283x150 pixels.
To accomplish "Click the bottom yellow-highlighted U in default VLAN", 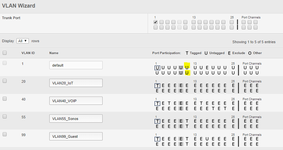I will coord(187,73).
